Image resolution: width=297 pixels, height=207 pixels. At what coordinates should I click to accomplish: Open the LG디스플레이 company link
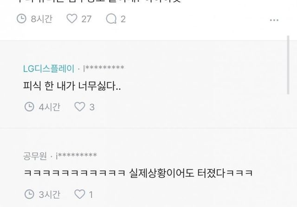tap(49, 68)
